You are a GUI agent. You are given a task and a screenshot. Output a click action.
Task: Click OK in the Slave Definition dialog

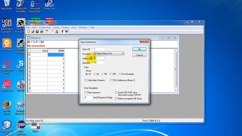[139, 49]
